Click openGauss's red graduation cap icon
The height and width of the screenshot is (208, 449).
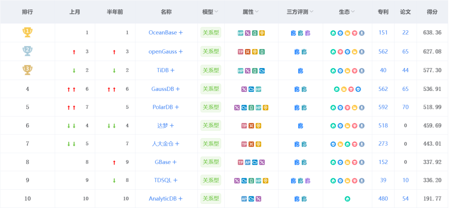pyautogui.click(x=340, y=52)
